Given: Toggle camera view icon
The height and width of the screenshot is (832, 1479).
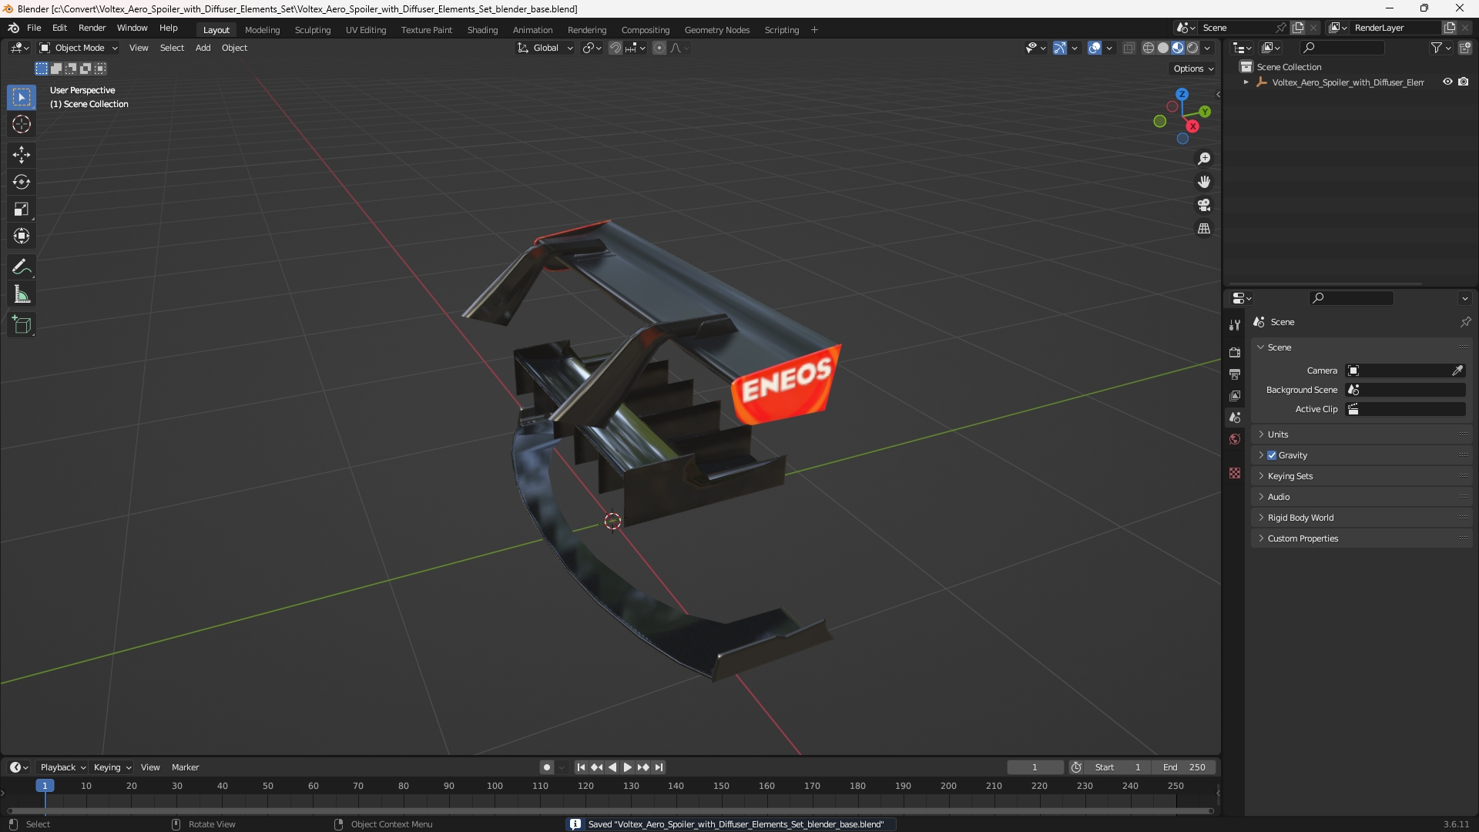Looking at the screenshot, I should coord(1204,205).
